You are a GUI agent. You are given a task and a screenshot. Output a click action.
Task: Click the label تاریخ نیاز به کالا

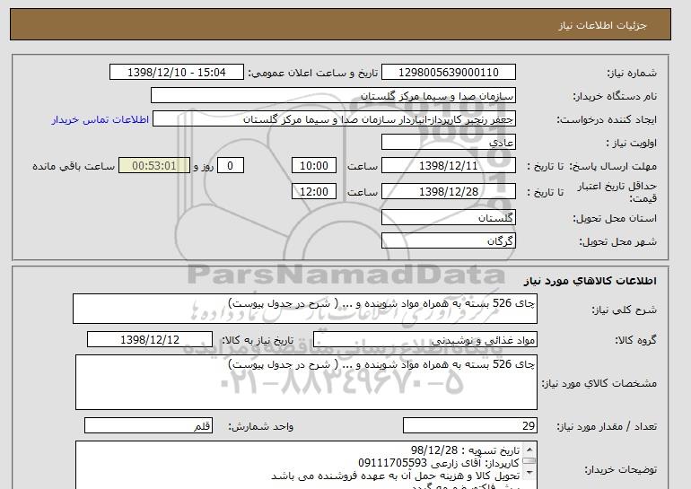[x=258, y=340]
